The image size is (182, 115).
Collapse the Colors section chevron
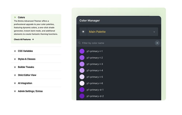click(x=15, y=17)
